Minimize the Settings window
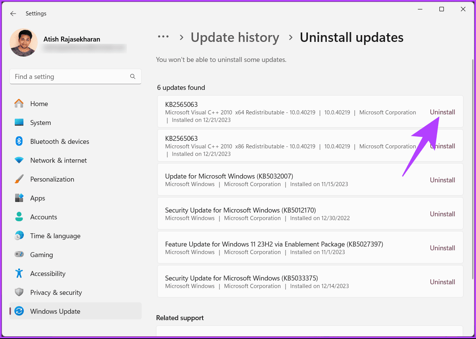476x339 pixels. point(420,9)
